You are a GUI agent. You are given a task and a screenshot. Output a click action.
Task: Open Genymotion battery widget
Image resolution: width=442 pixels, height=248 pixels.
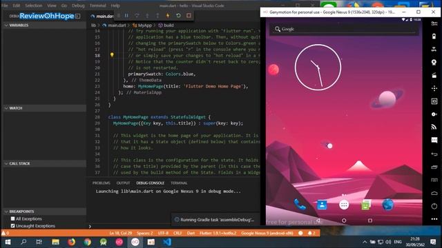(x=434, y=37)
